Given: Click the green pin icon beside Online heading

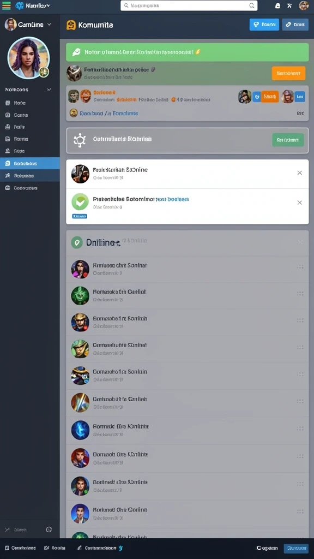Looking at the screenshot, I should coord(76,243).
